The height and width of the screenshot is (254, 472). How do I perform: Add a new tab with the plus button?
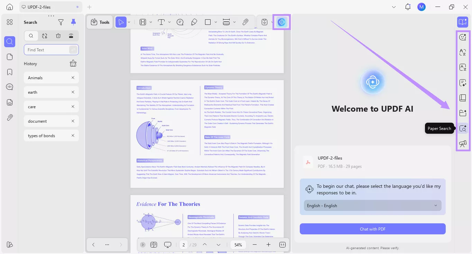click(x=90, y=7)
